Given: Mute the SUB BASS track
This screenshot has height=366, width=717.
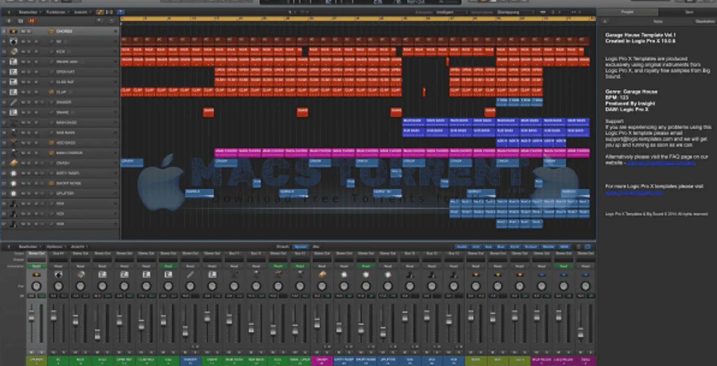Looking at the screenshot, I should (23, 132).
